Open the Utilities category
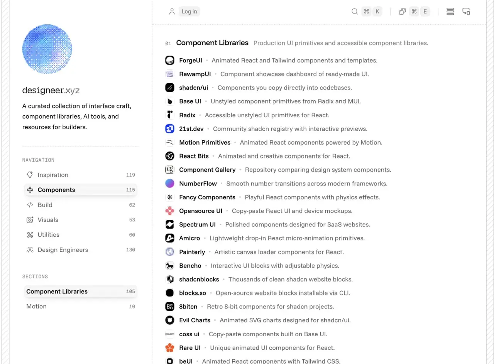Image resolution: width=494 pixels, height=364 pixels. click(81, 235)
